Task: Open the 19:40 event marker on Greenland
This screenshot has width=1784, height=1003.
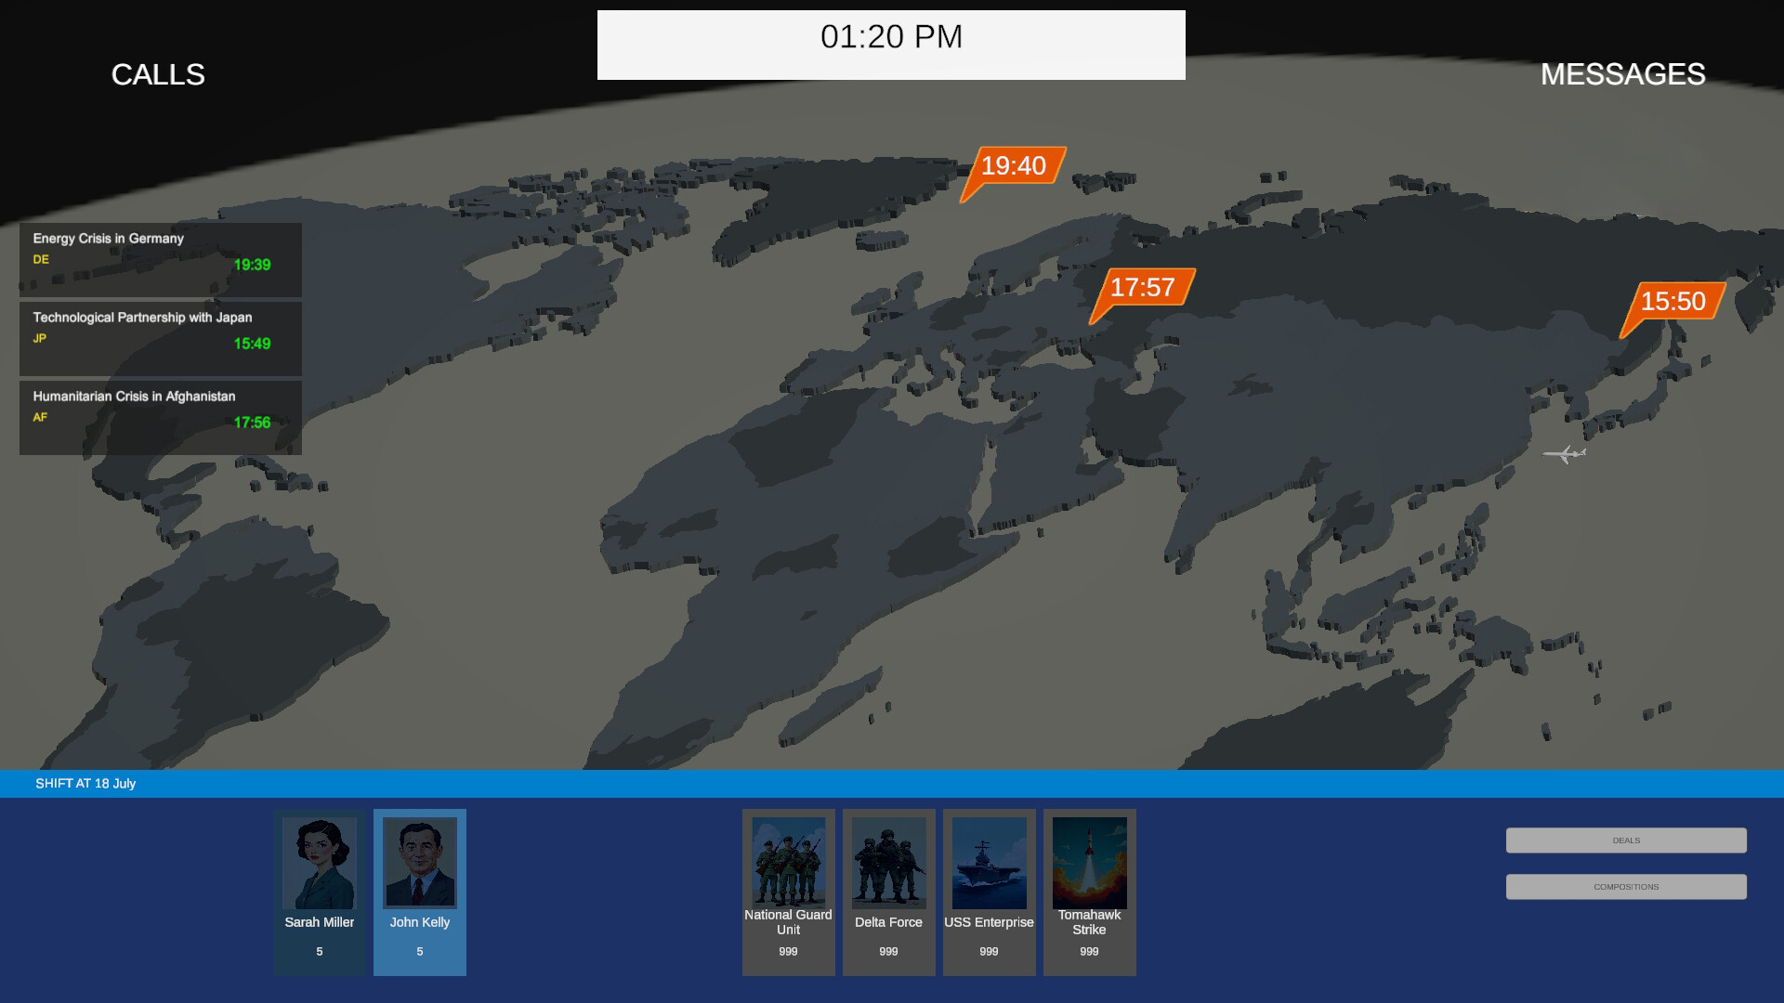Action: tap(1015, 166)
